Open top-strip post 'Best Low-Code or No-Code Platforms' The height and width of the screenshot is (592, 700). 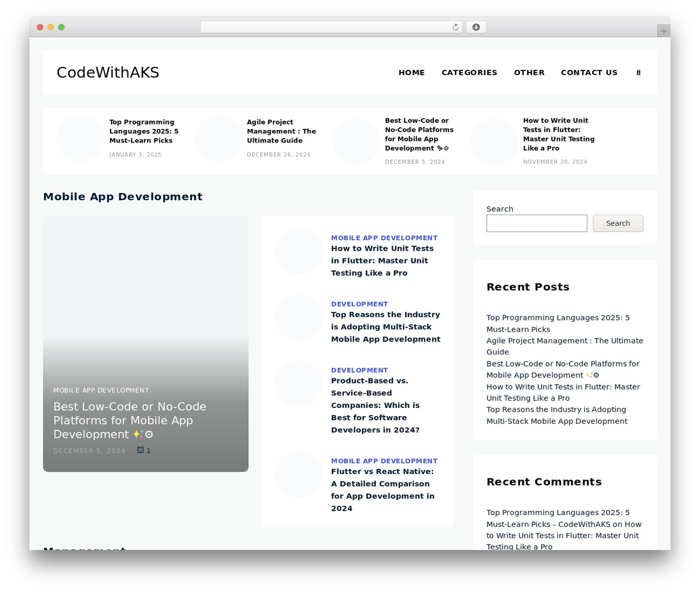click(419, 134)
